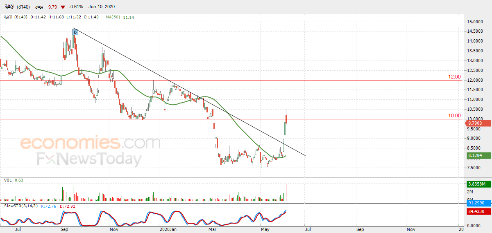Click the May time axis label
Image resolution: width=492 pixels, height=233 pixels.
pyautogui.click(x=265, y=230)
